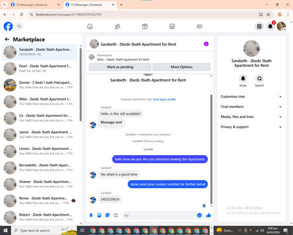293x235 pixels.
Task: Open Robert apartment conversation
Action: [39, 217]
